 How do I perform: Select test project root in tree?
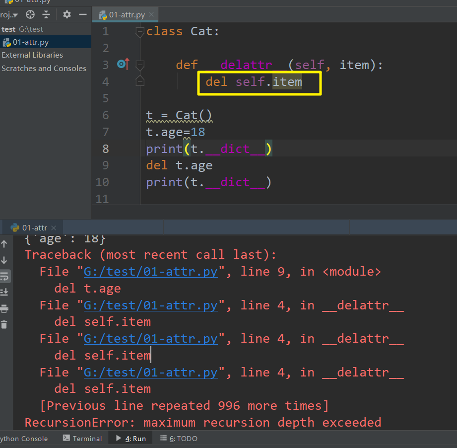pos(22,29)
